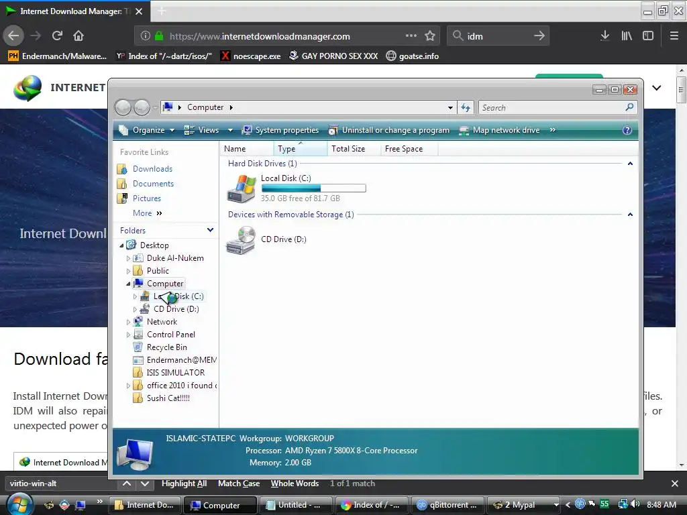Screen dimensions: 687x515
Task: Expand CD Drive (D:) tree node
Action: (x=135, y=309)
